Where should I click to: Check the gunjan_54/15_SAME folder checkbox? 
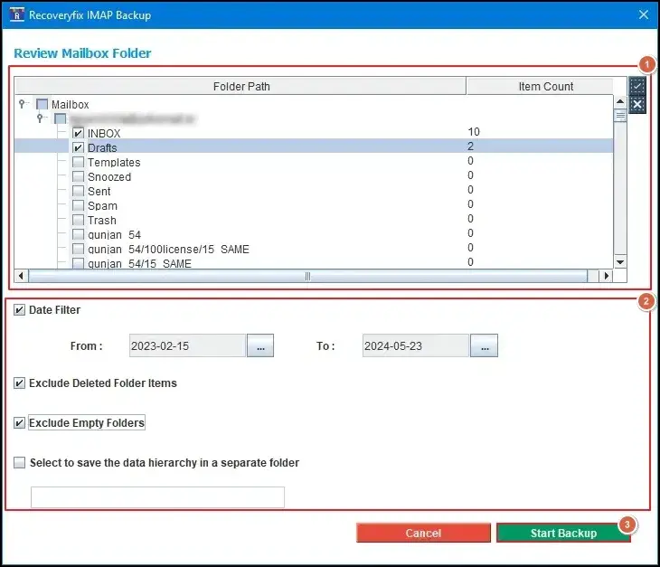coord(78,263)
